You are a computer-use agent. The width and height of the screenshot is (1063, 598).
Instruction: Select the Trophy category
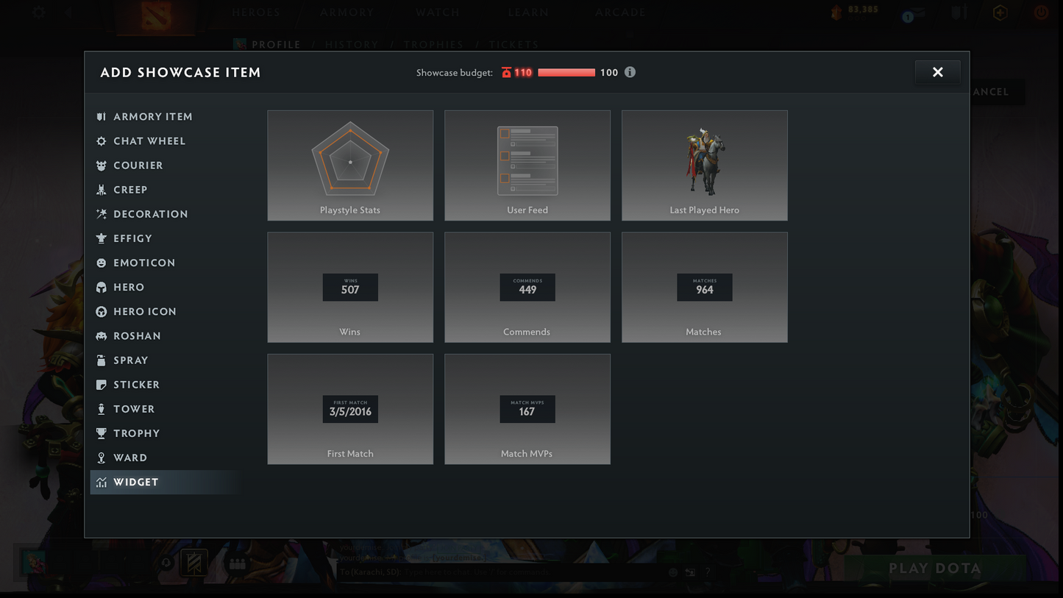click(164, 433)
